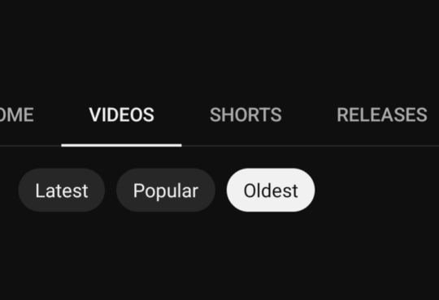Show most viewed uploads via Popular
Viewport: 439px width, 300px height.
(166, 191)
